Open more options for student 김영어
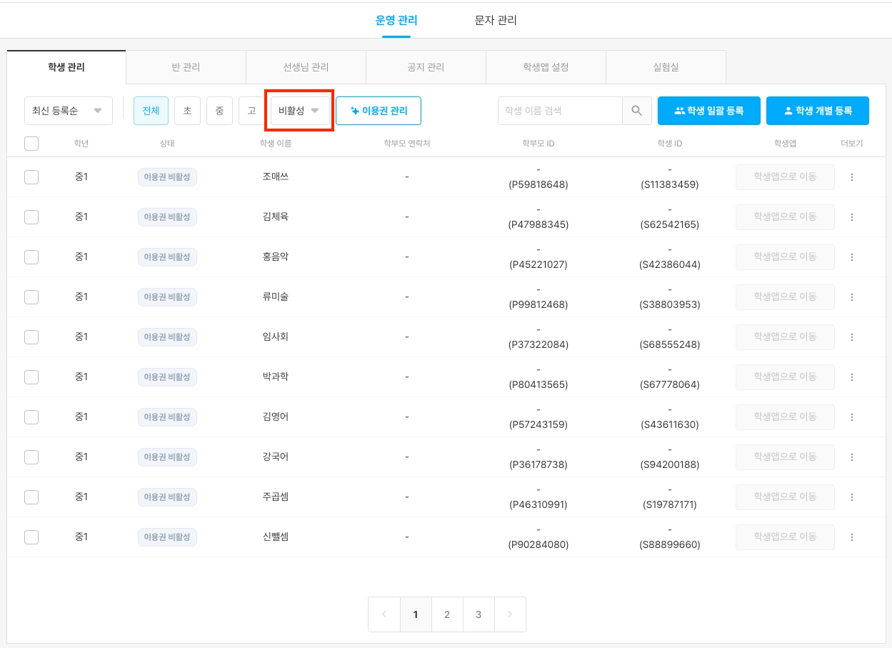The width and height of the screenshot is (892, 648). click(852, 417)
